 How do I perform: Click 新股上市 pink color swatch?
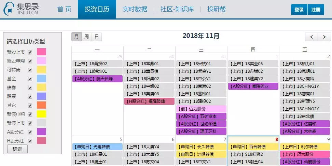click(x=42, y=52)
